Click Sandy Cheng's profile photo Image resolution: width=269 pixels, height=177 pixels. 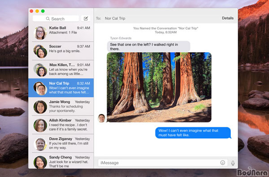coord(40,162)
